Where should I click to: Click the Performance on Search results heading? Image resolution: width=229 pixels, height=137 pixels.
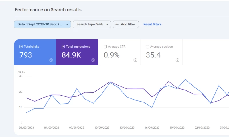48,10
